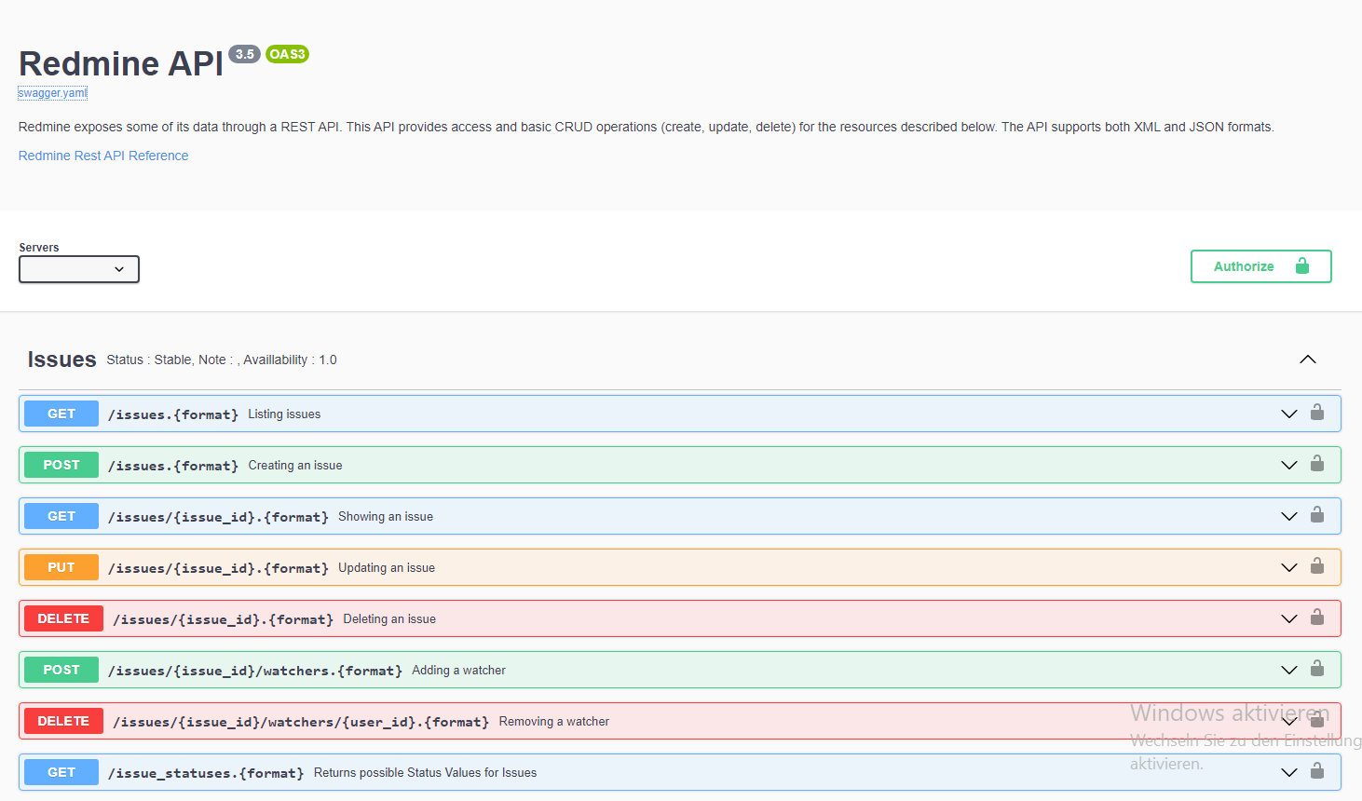
Task: Click DELETE badge for Removing a watcher
Action: coord(63,721)
